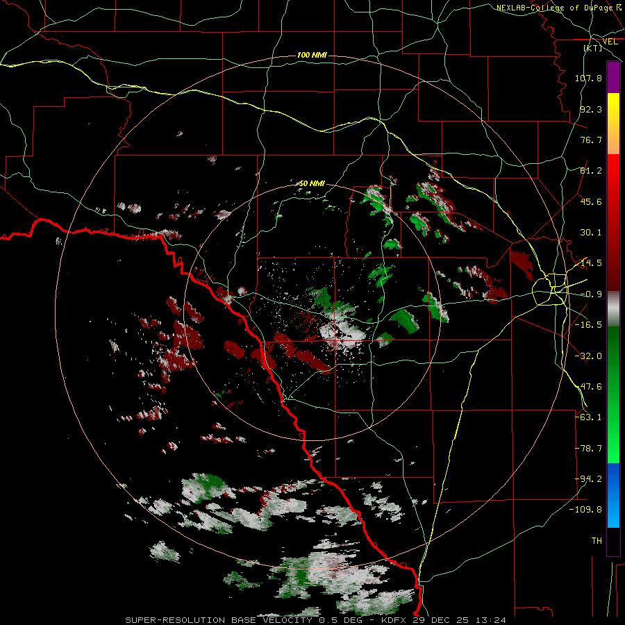The image size is (625, 625).
Task: Click the -109.8 velocity scale value
Action: tap(585, 510)
